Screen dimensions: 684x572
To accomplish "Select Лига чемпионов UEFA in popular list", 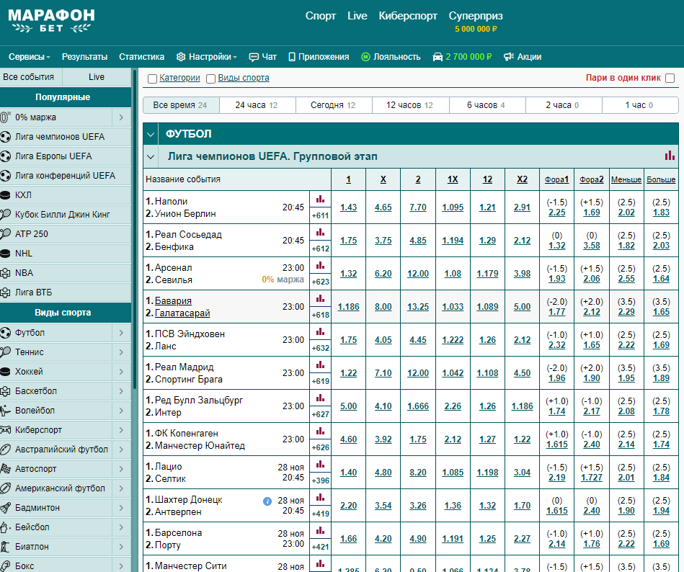I will click(66, 136).
